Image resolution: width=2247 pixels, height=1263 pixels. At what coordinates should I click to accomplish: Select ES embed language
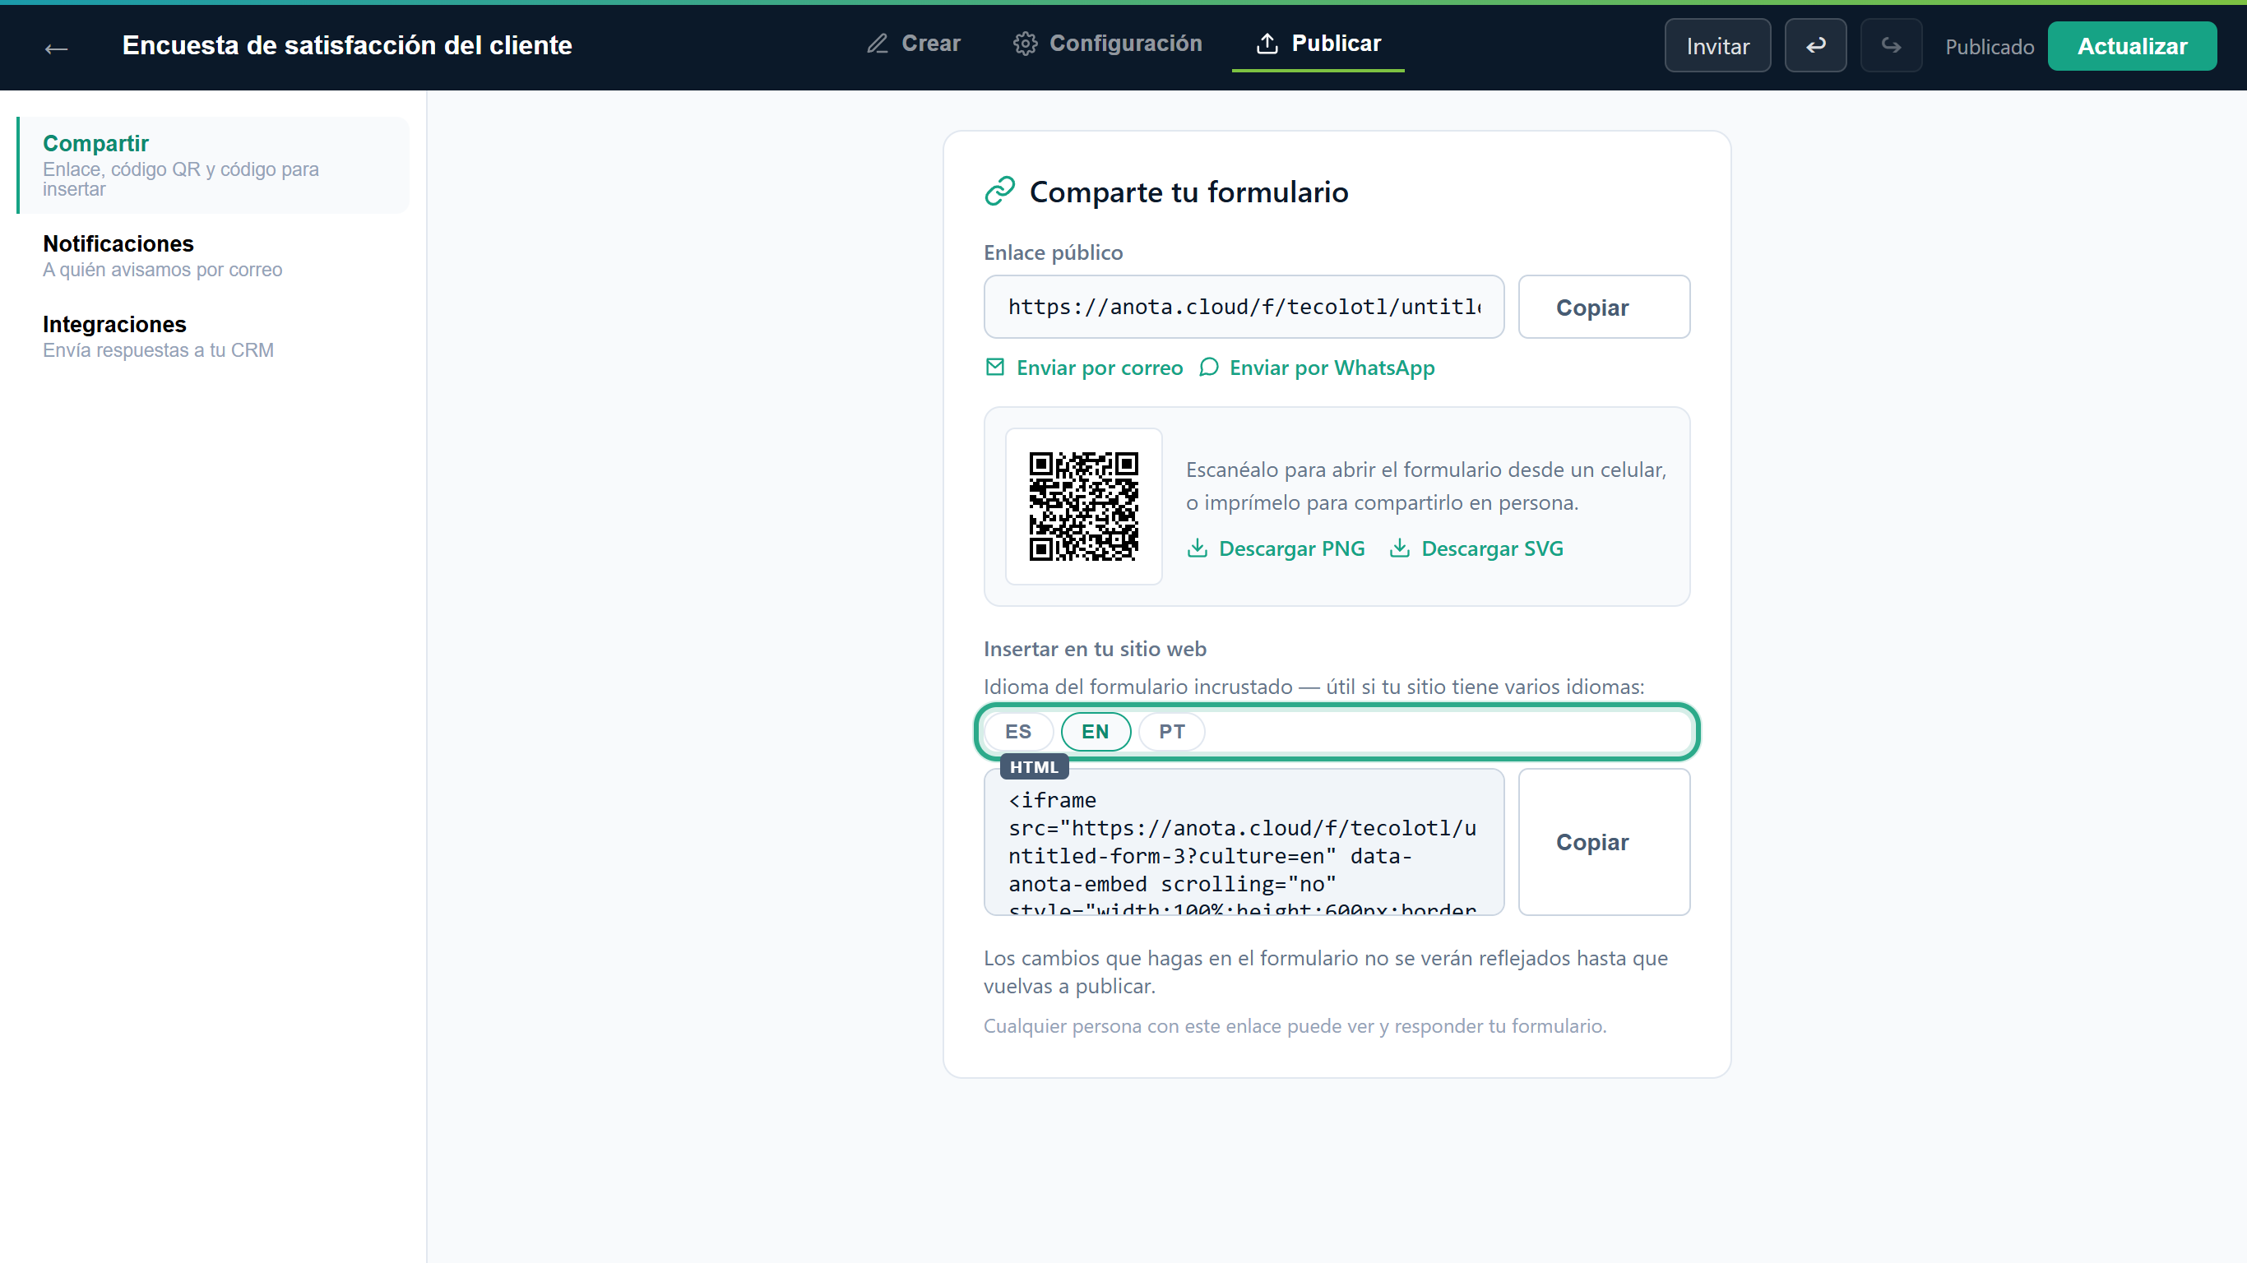tap(1018, 732)
